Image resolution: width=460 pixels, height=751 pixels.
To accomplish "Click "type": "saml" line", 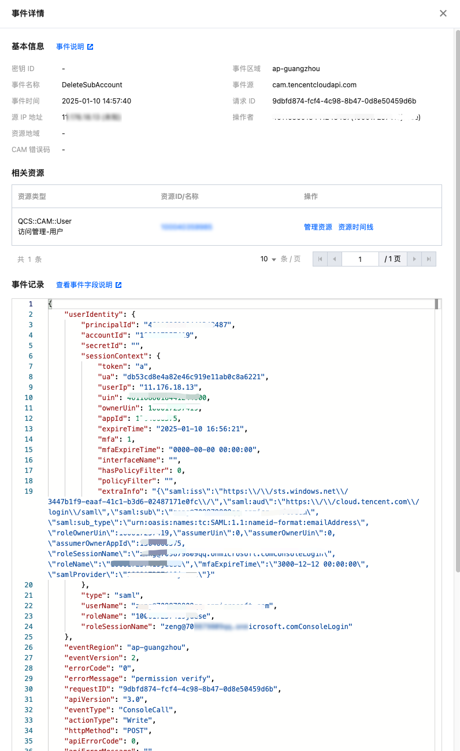I will (112, 595).
